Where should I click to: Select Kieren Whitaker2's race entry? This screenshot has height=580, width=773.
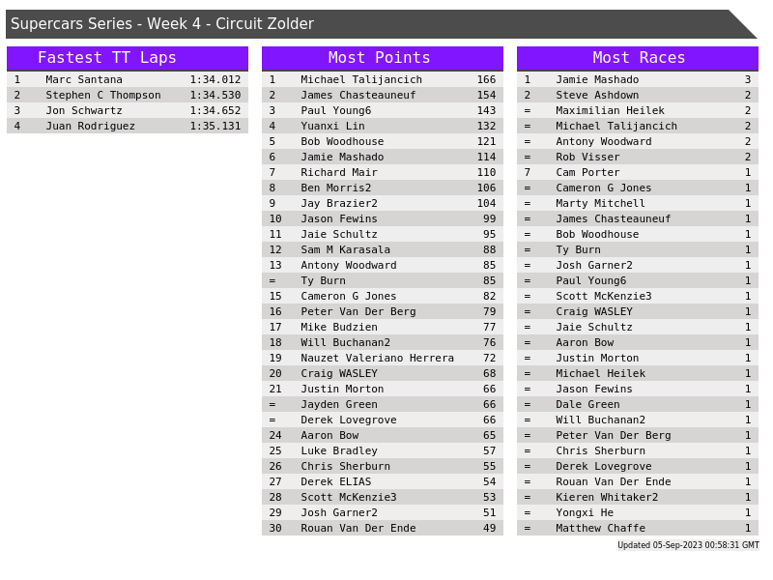click(x=606, y=497)
